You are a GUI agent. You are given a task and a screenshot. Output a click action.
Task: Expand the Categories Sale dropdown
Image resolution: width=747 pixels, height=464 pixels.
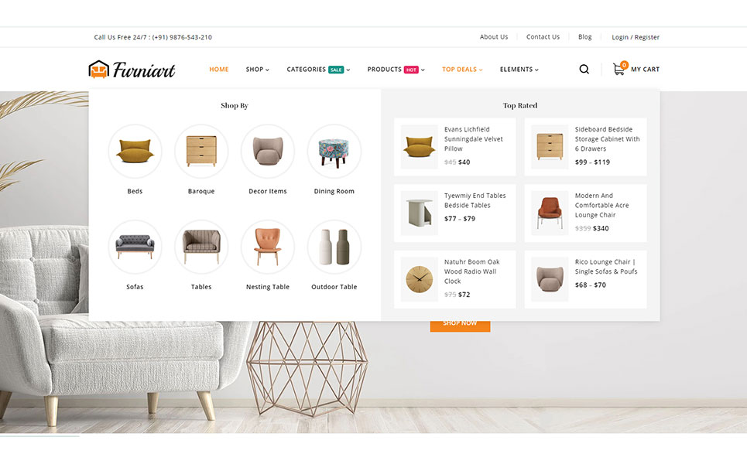pos(318,70)
